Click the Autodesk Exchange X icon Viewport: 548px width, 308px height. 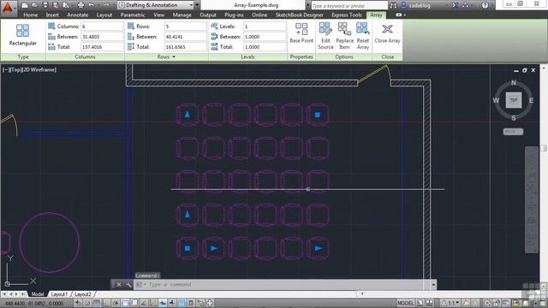[x=455, y=5]
